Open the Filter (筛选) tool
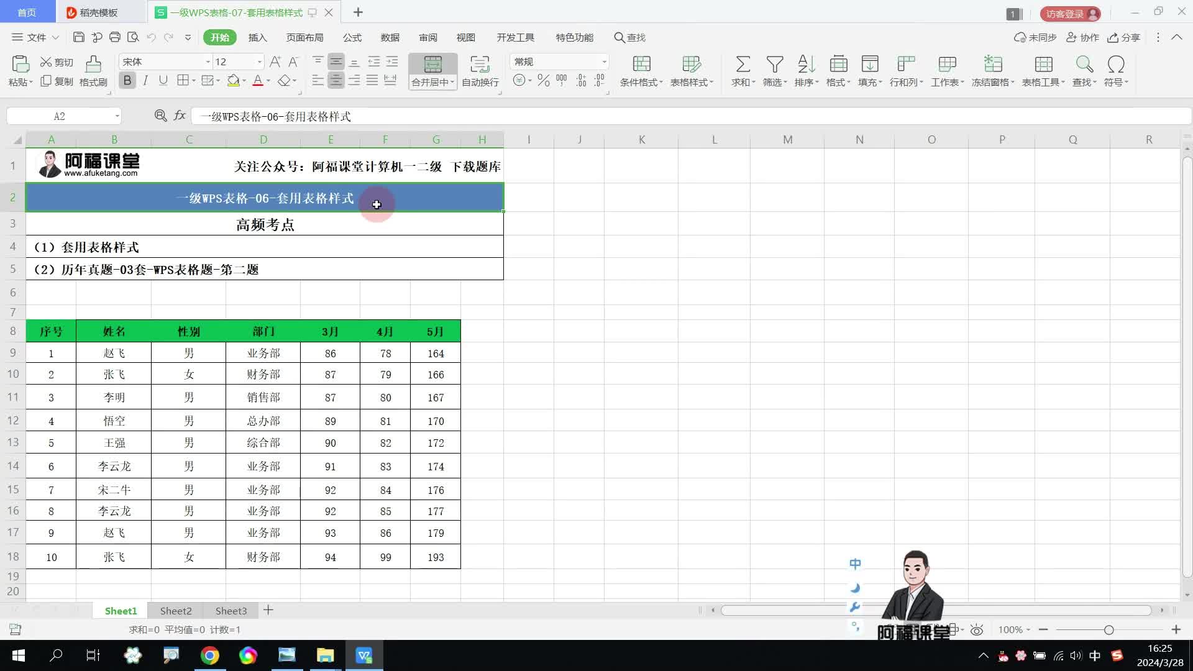 774,64
